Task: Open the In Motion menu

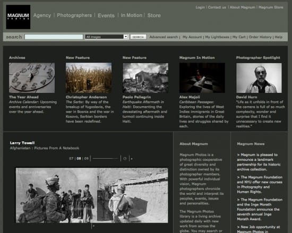Action: coord(132,15)
